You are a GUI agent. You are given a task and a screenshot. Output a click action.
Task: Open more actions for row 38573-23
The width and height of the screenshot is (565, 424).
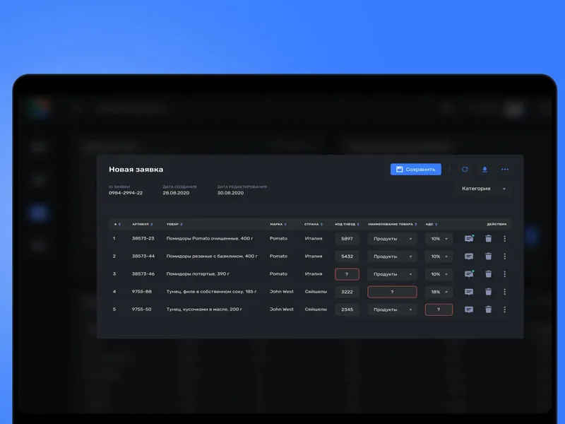coord(504,239)
